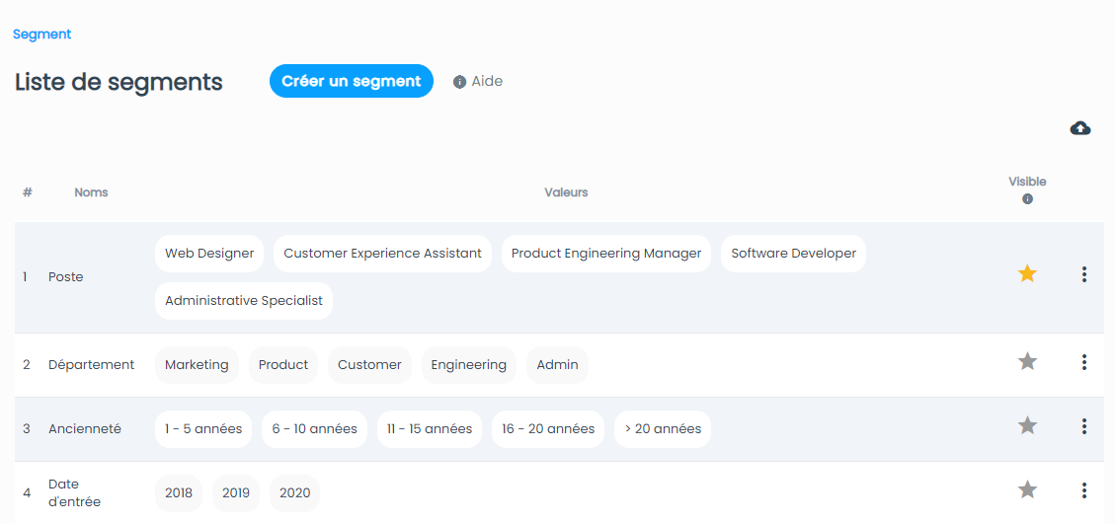Click the Visible column header
The image size is (1115, 524).
pos(1027,182)
